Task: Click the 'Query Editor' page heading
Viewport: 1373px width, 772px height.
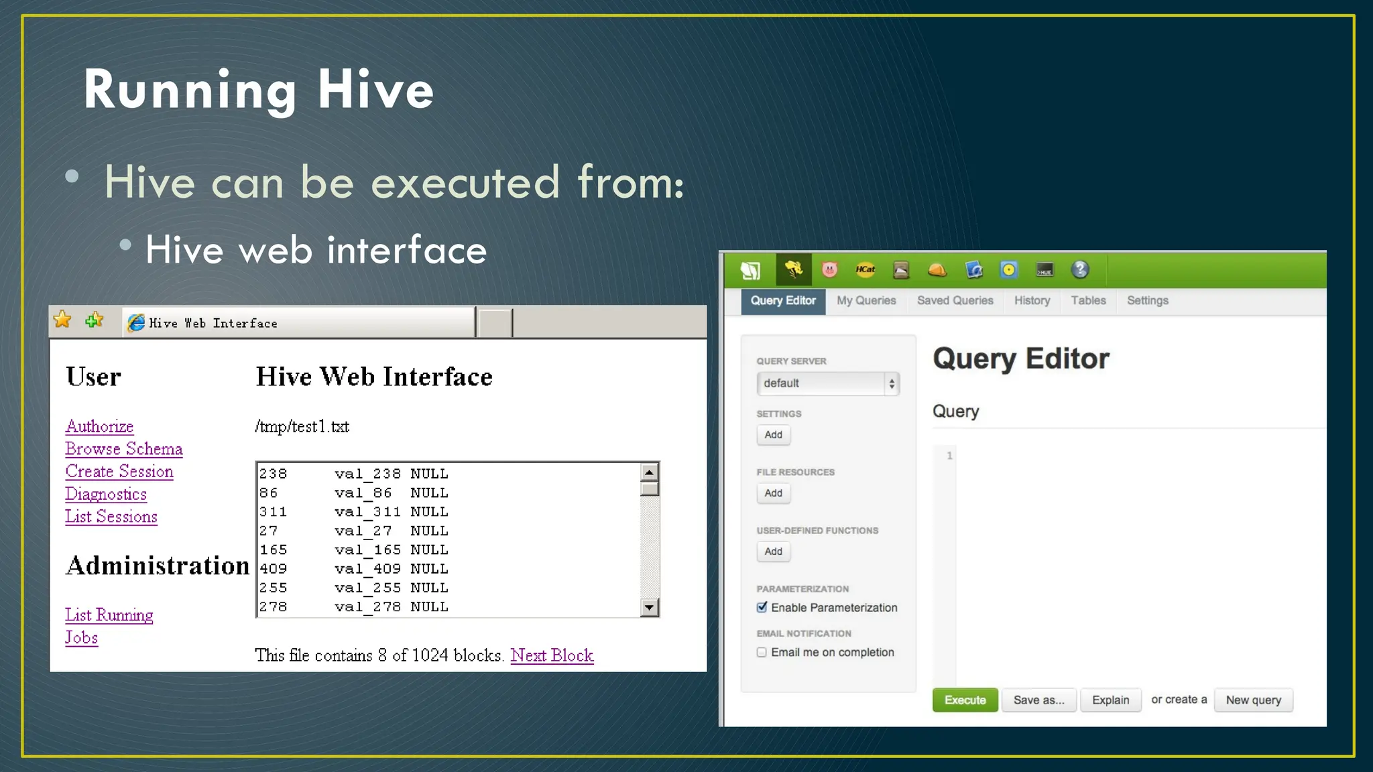Action: click(x=1021, y=359)
